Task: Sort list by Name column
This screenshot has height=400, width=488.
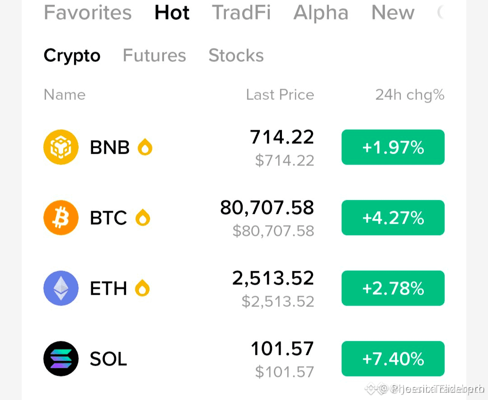Action: [65, 94]
